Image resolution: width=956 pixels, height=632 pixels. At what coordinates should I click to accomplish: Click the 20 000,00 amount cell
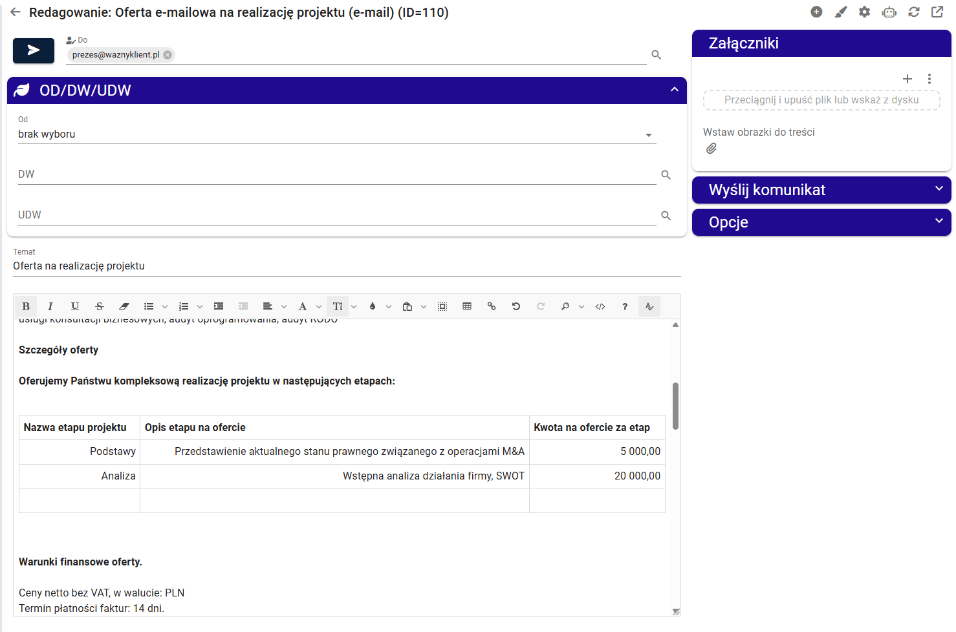pyautogui.click(x=597, y=476)
